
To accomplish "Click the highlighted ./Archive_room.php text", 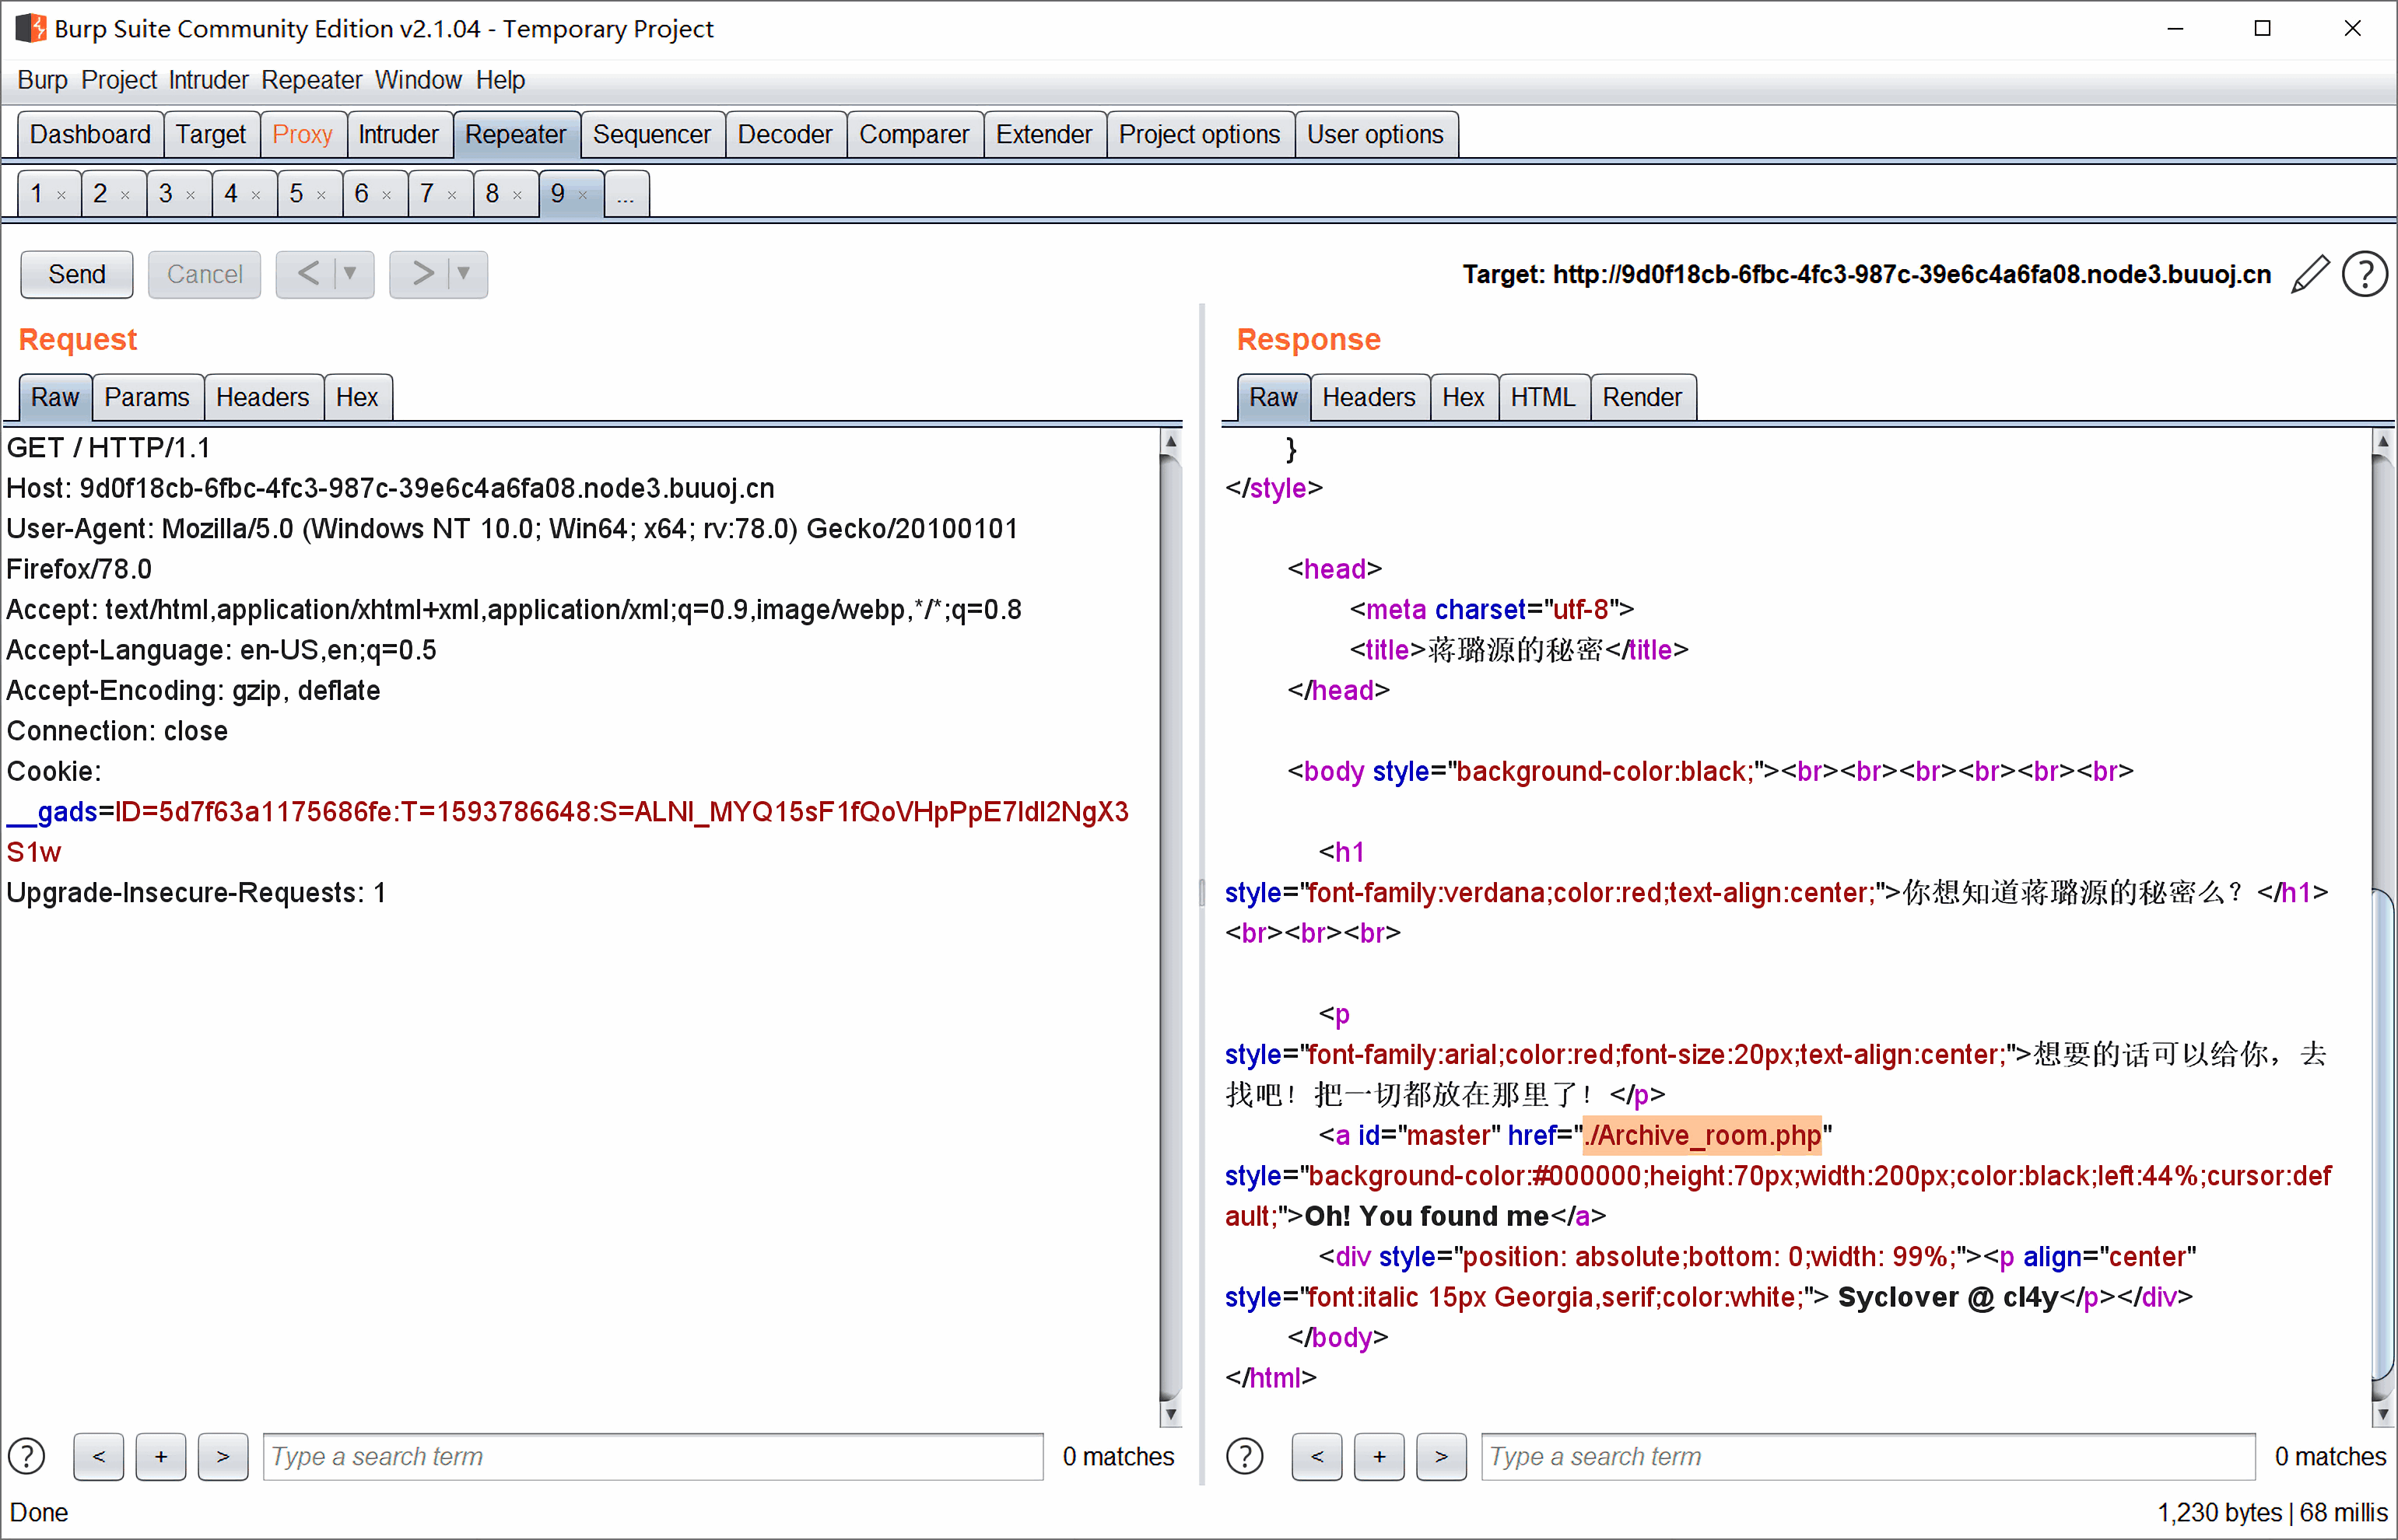I will pyautogui.click(x=1702, y=1135).
